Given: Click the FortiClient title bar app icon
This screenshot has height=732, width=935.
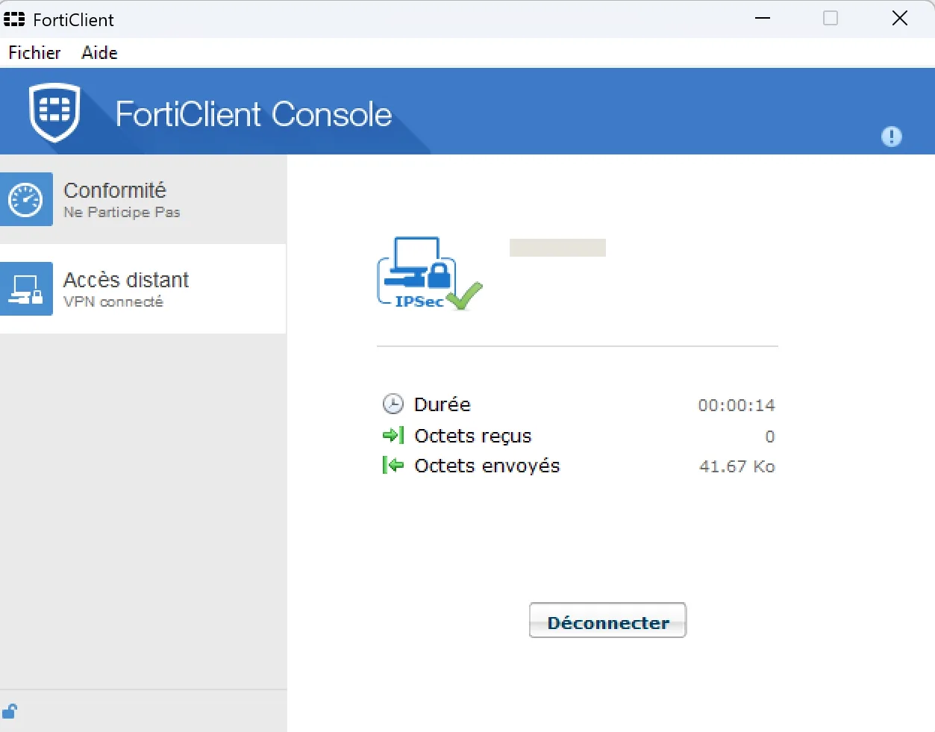Looking at the screenshot, I should (14, 19).
